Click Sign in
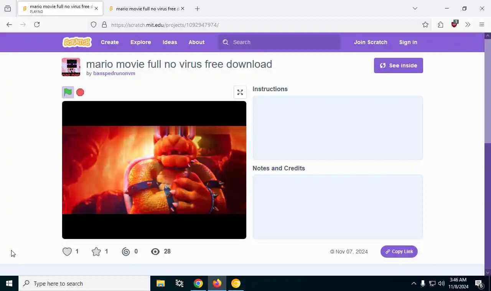Viewport: 491px width, 291px height. pos(408,42)
